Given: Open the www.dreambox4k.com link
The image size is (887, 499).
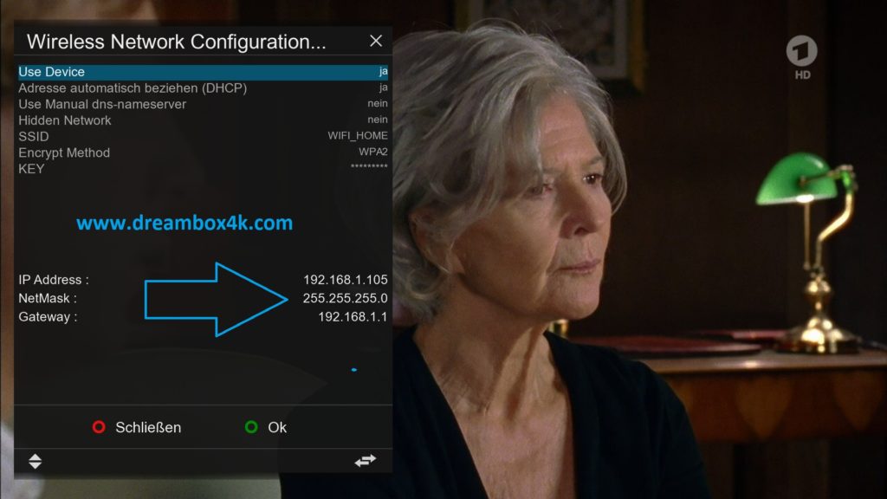Looking at the screenshot, I should pos(185,223).
